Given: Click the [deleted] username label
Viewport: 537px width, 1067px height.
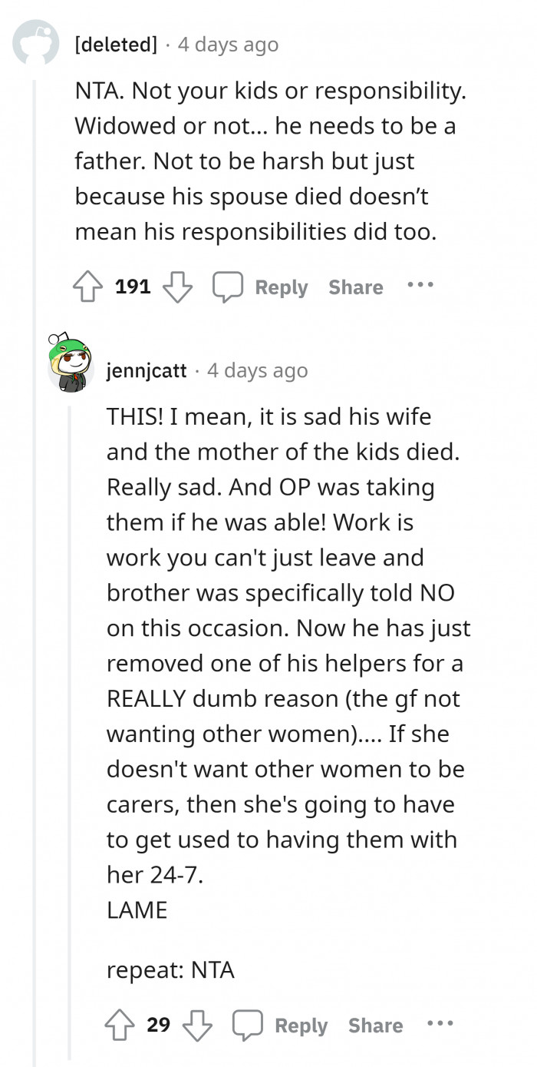Looking at the screenshot, I should coord(115,45).
